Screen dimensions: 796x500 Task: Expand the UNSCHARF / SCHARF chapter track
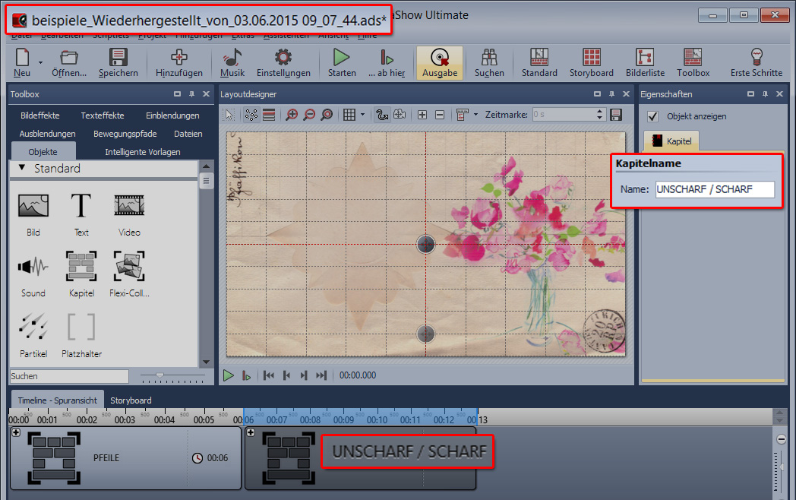tap(250, 432)
